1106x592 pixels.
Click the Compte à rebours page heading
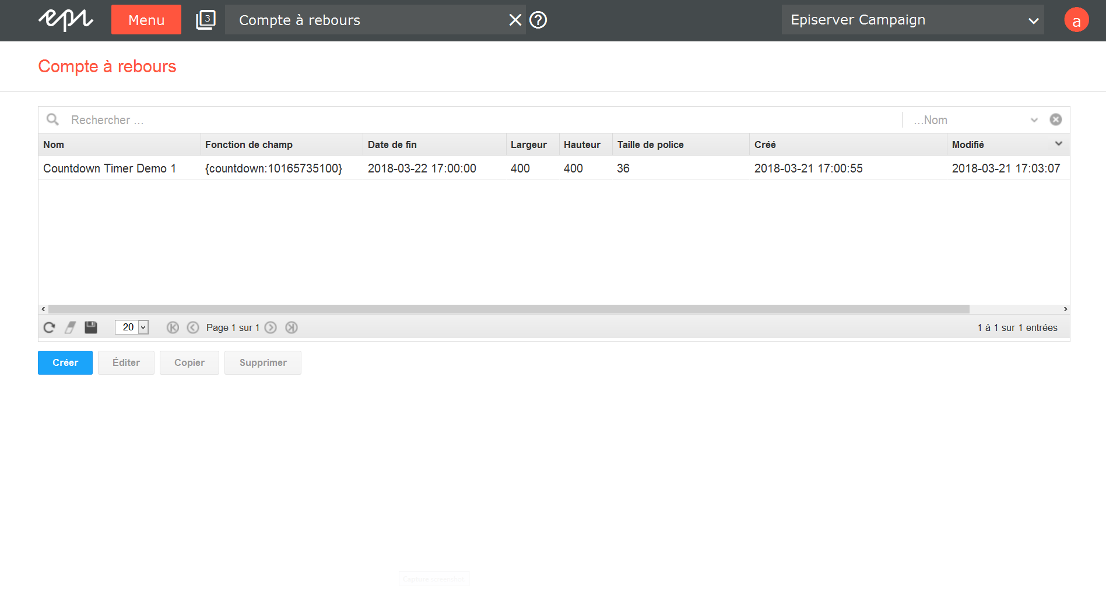pos(107,66)
